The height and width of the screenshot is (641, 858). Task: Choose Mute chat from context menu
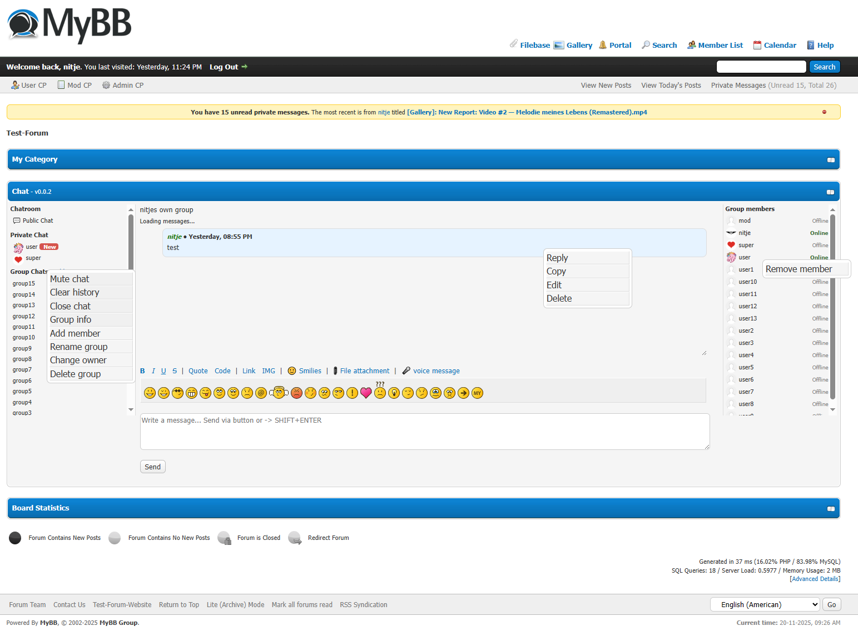pos(70,279)
